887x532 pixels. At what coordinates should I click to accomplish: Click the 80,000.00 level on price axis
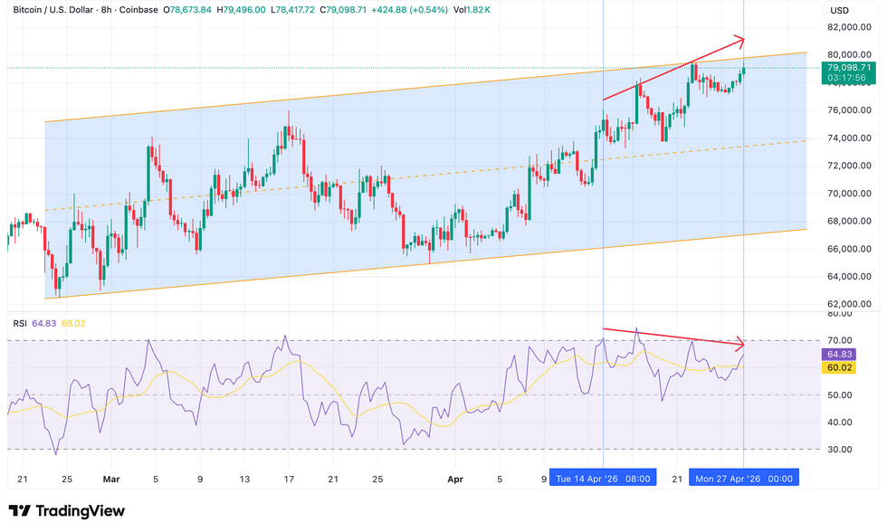[851, 54]
